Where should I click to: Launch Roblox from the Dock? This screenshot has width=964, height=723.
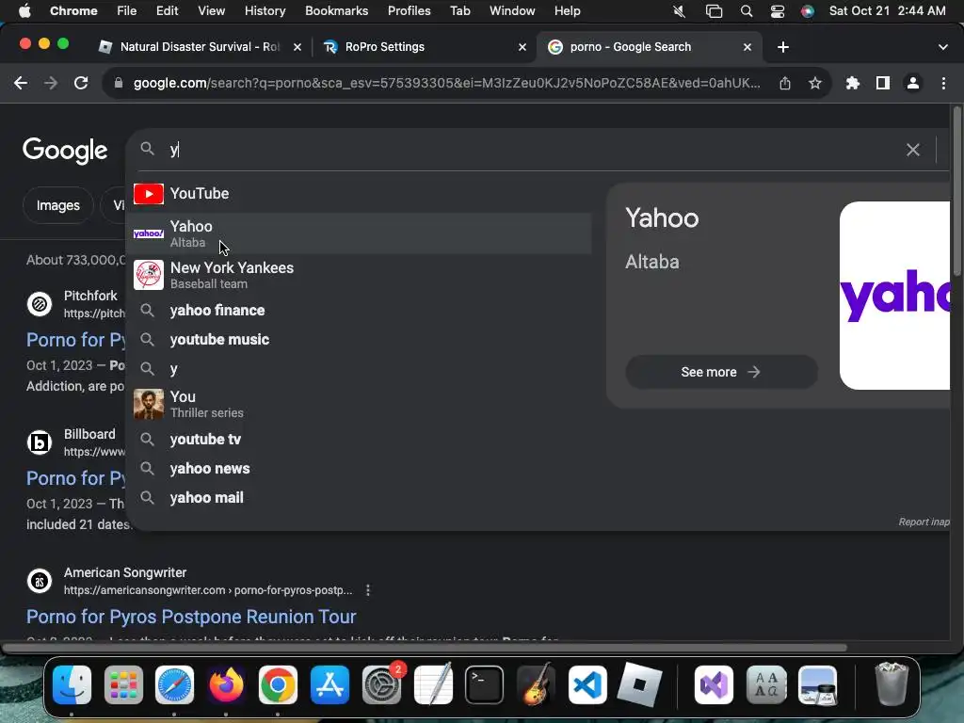[x=639, y=685]
